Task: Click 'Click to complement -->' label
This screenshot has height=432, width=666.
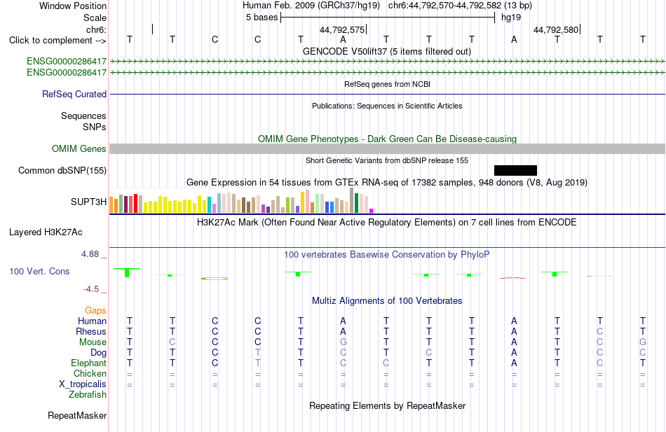Action: [x=57, y=41]
